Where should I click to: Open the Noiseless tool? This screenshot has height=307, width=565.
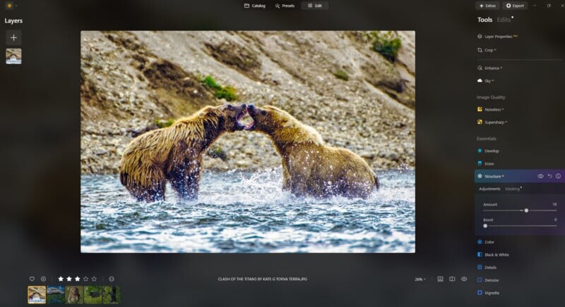[x=492, y=109]
